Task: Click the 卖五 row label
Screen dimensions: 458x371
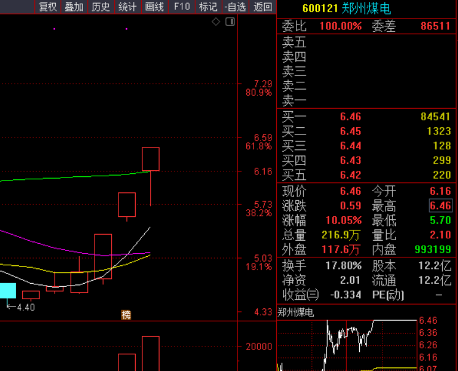Action: (x=294, y=42)
